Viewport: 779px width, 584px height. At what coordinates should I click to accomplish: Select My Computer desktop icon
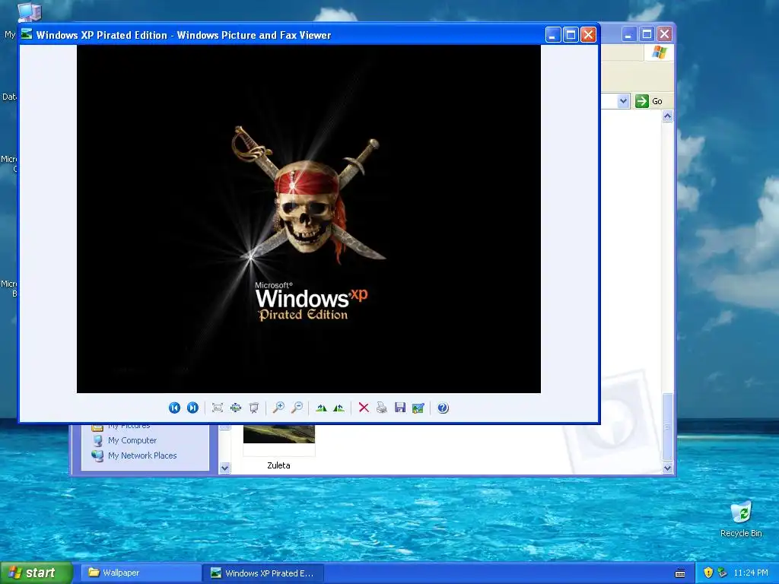pos(29,11)
